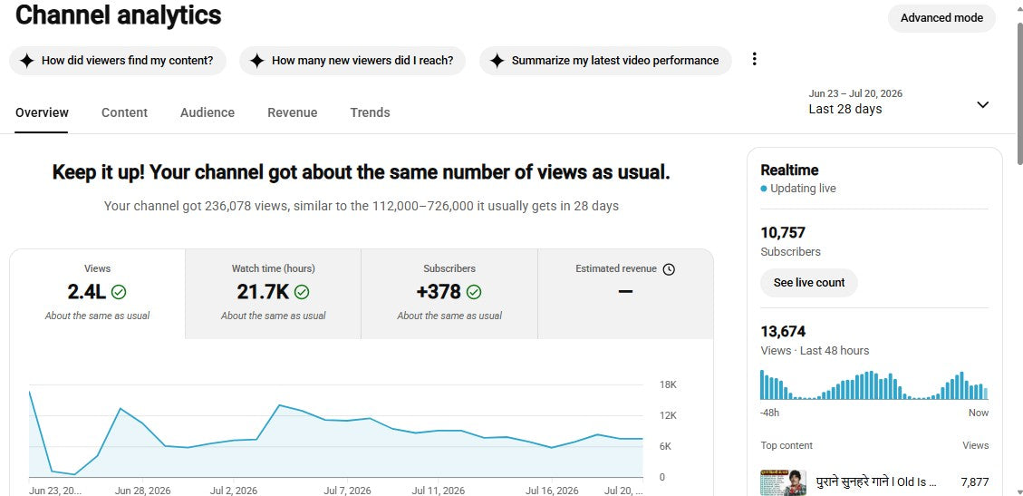Click the 'Updating live' status text

tap(803, 189)
